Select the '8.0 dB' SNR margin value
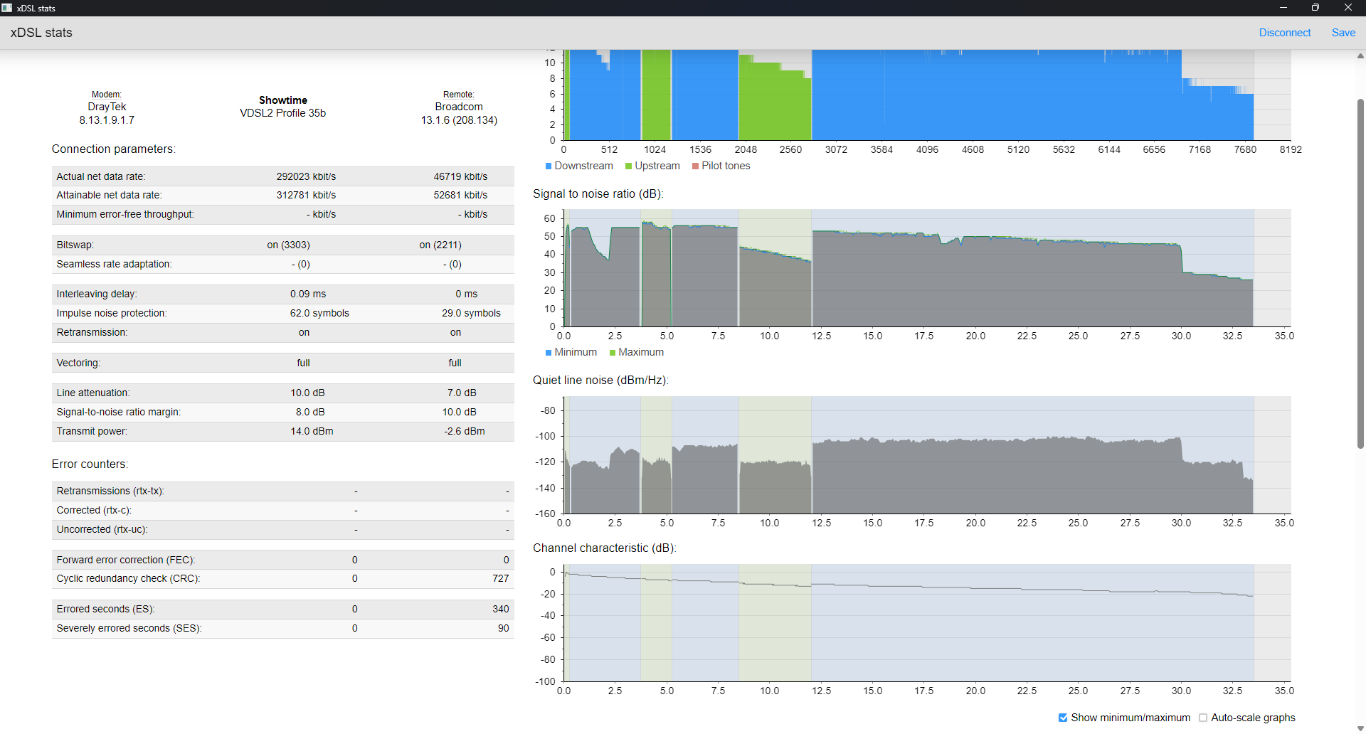 (x=310, y=412)
